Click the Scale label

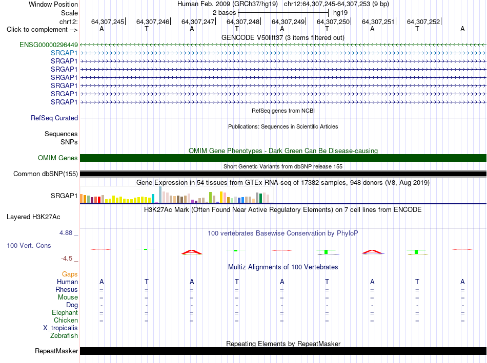[69, 13]
